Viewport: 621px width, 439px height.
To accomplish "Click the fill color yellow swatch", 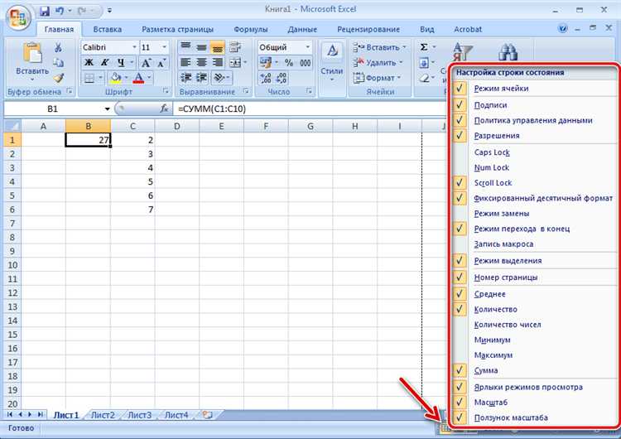I will pyautogui.click(x=115, y=78).
